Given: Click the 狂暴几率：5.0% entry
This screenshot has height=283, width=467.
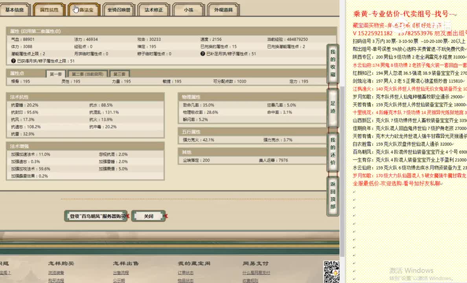Looking at the screenshot, I should [x=281, y=105].
